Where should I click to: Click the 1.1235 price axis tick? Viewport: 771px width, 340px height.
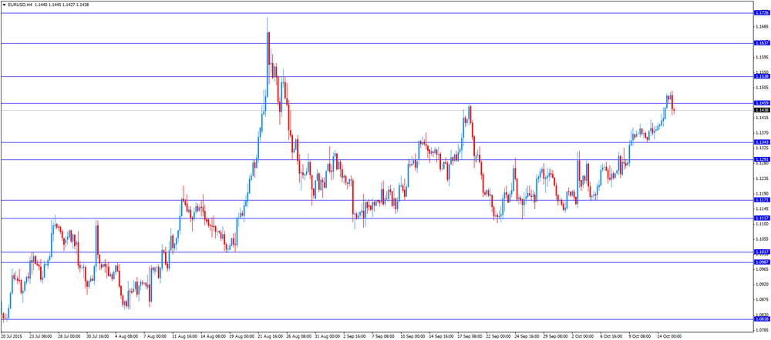coord(761,178)
